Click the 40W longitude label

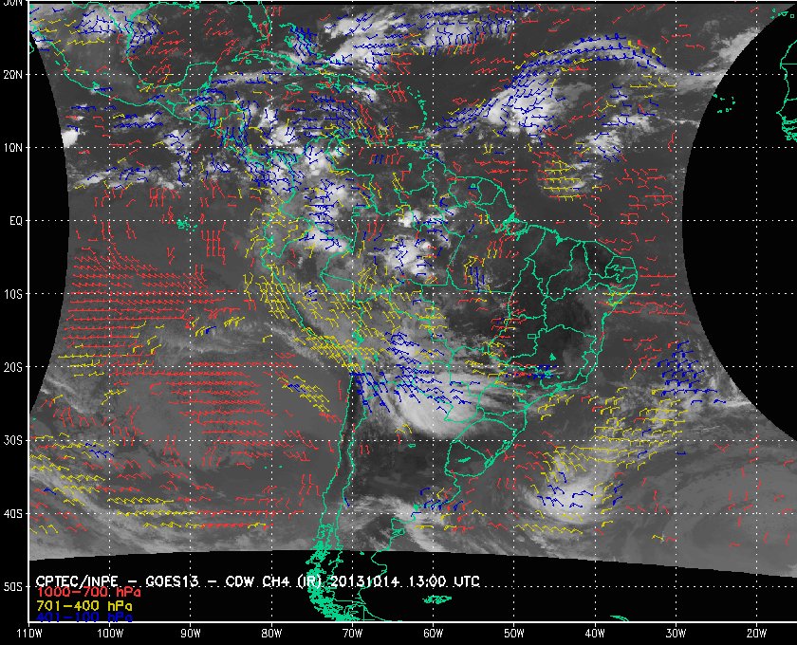point(595,633)
